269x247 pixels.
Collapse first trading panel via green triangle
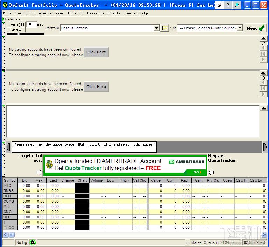point(3,37)
